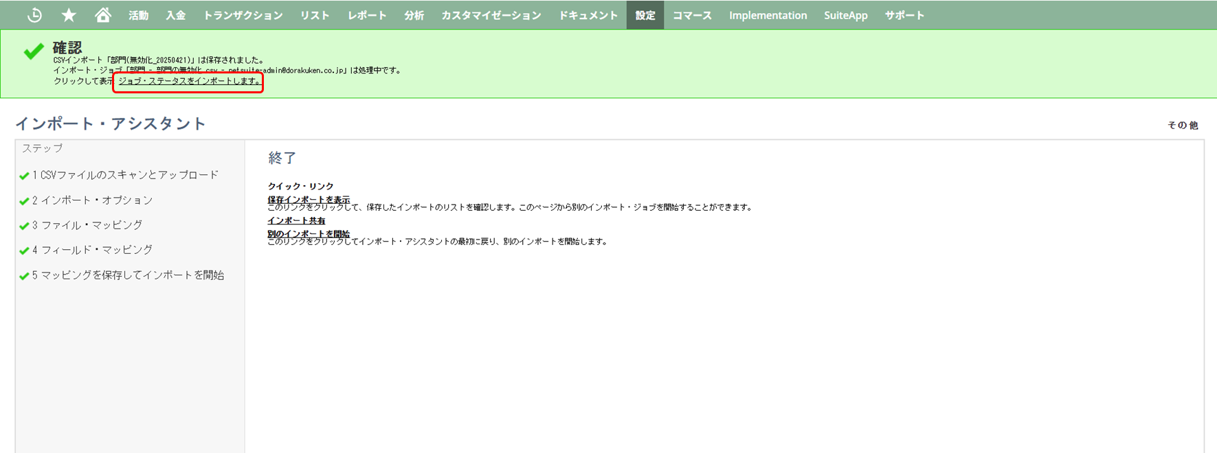Open the SuiteApp menu
Viewport: 1217px width, 453px height.
pos(846,15)
